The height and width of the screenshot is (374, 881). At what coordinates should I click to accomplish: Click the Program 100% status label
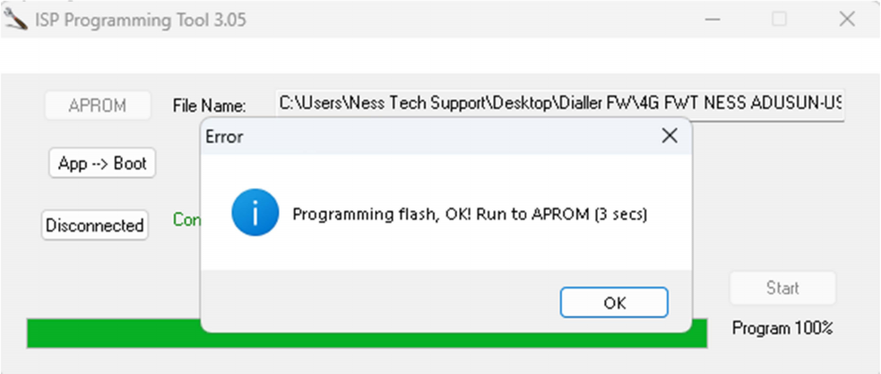(782, 328)
